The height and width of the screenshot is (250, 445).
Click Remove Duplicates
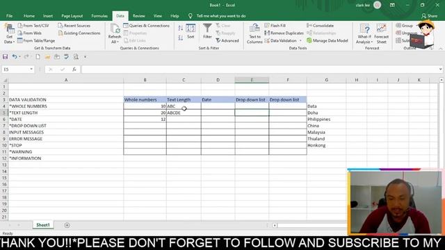[284, 33]
